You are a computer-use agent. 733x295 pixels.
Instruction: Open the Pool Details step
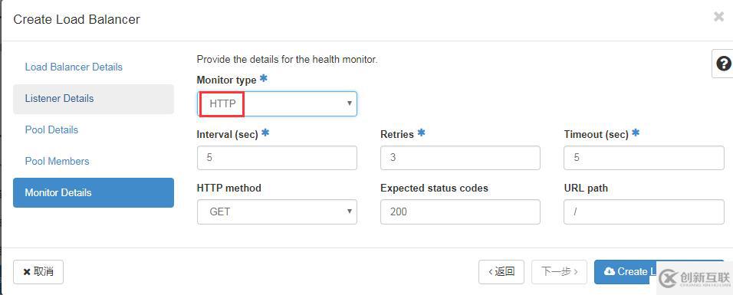pyautogui.click(x=51, y=130)
